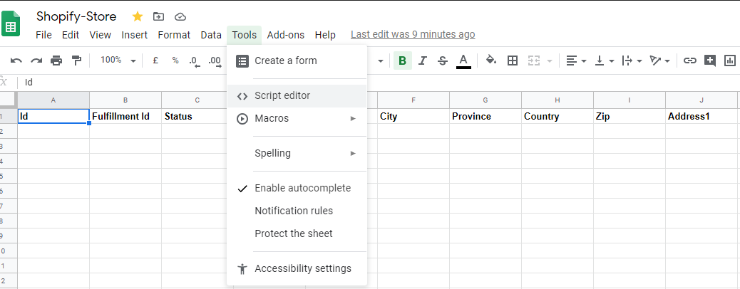The width and height of the screenshot is (740, 289).
Task: Open the File menu
Action: [x=44, y=35]
